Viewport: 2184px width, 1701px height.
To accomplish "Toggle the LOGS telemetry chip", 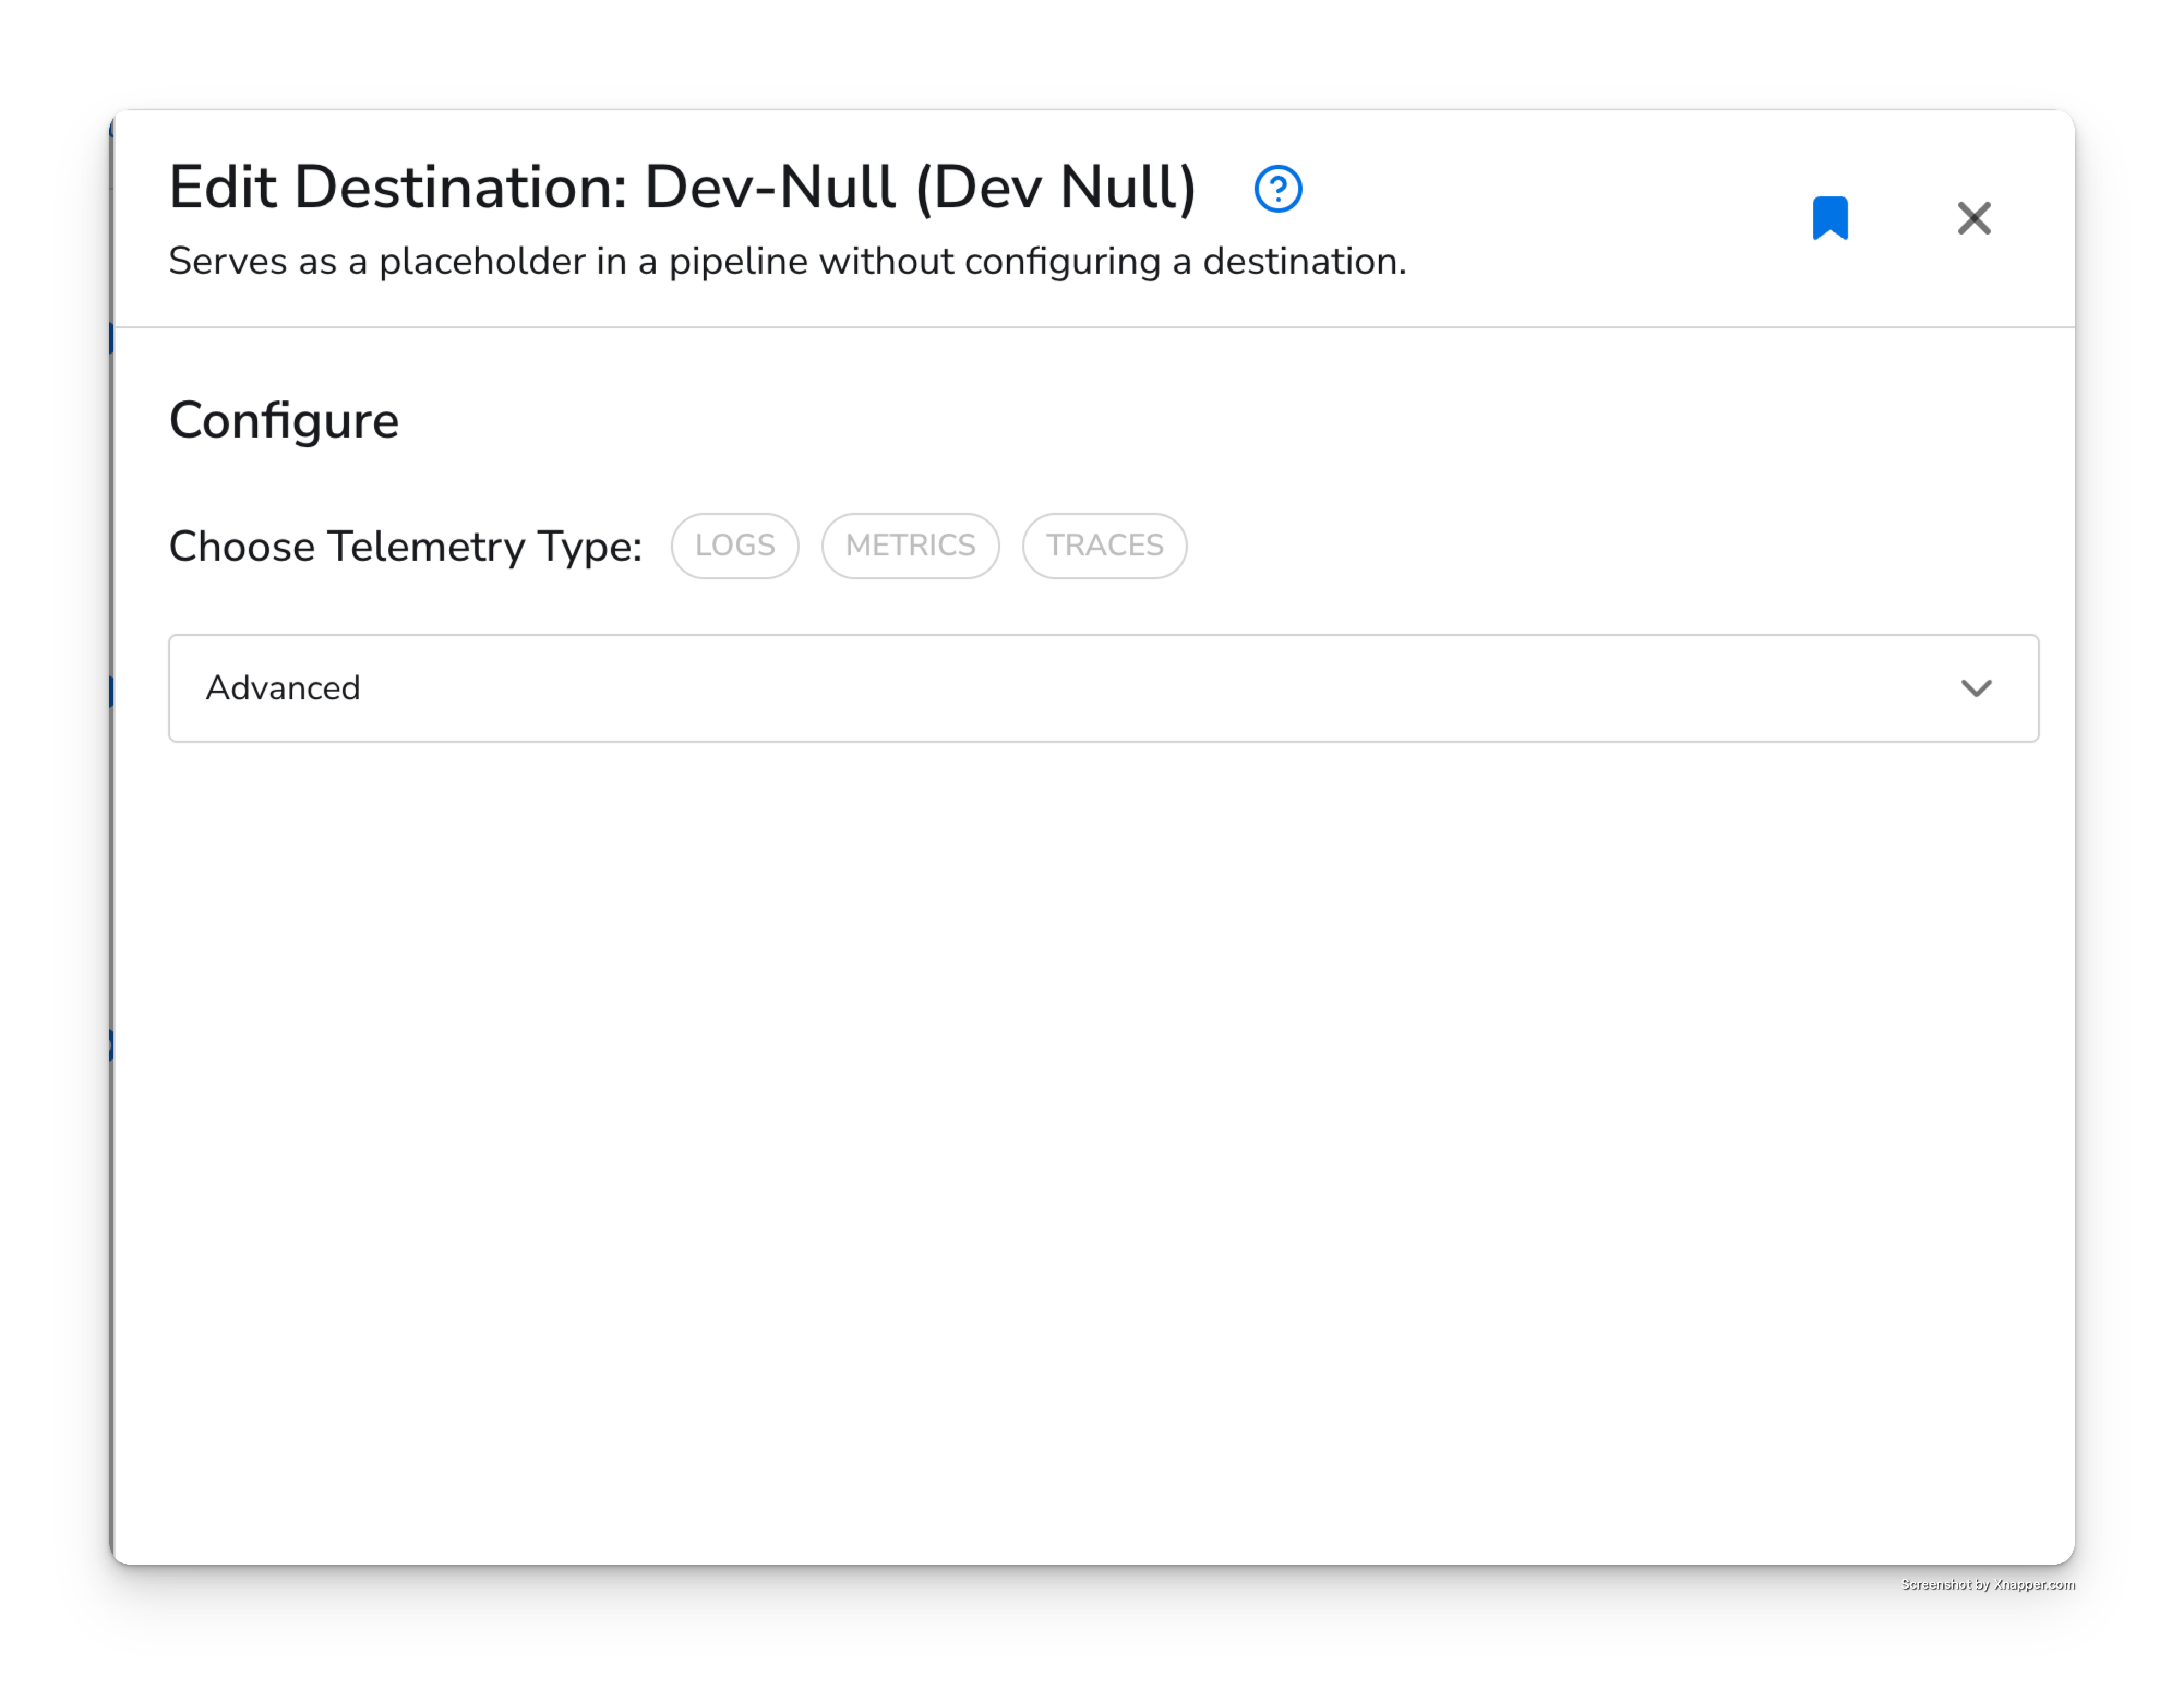I will coord(735,546).
